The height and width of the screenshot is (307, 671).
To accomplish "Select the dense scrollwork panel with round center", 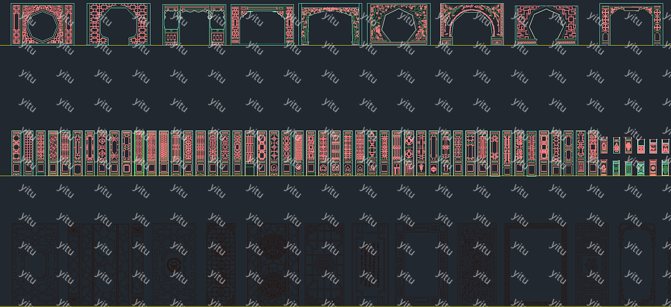I will (477, 264).
